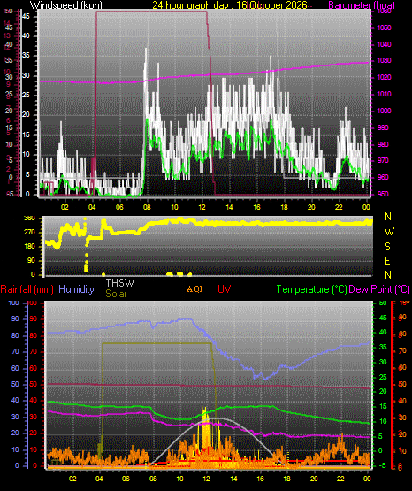Click '14' hour label under windspeed graph
The width and height of the screenshot is (412, 491).
[229, 207]
